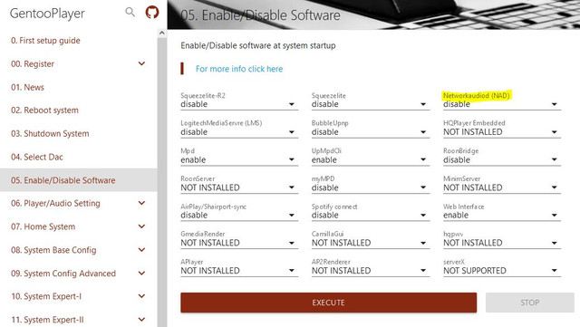Select 05. Enable/Disable Software entry

(79, 180)
